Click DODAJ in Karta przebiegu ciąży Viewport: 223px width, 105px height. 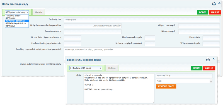coord(203,12)
